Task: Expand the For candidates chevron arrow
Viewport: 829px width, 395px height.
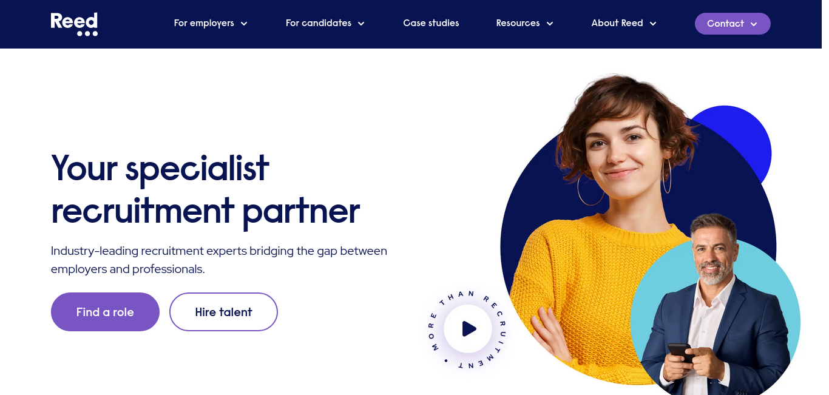Action: point(361,24)
